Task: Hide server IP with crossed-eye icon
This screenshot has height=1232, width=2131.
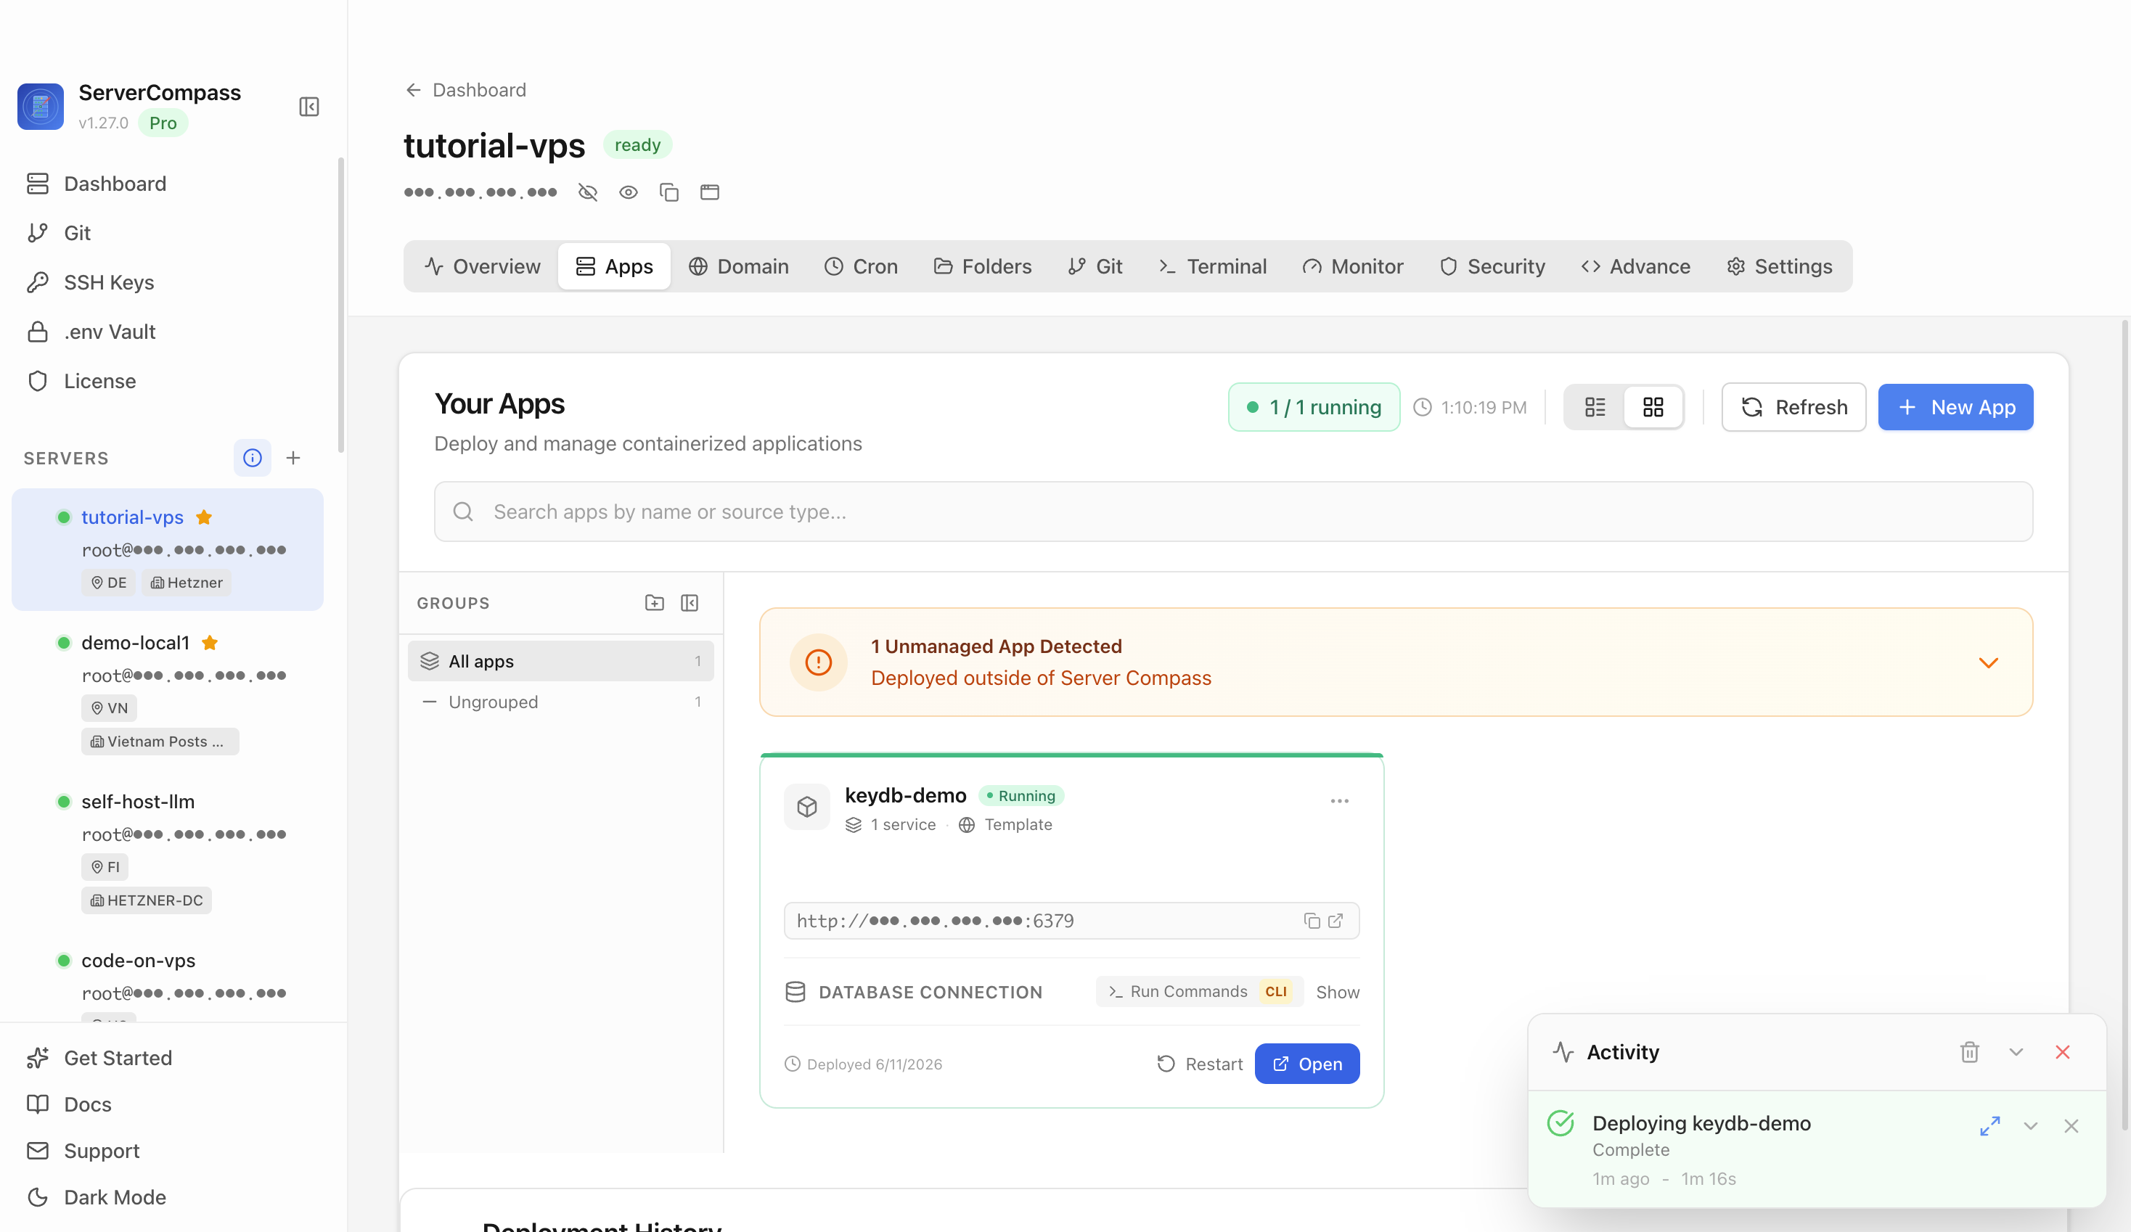Action: pyautogui.click(x=588, y=192)
